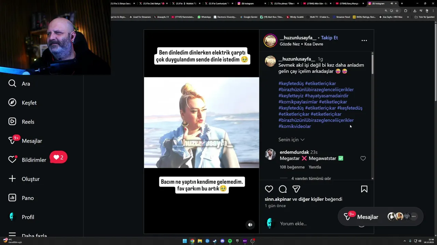Open Pano dashboard

(x=21, y=198)
